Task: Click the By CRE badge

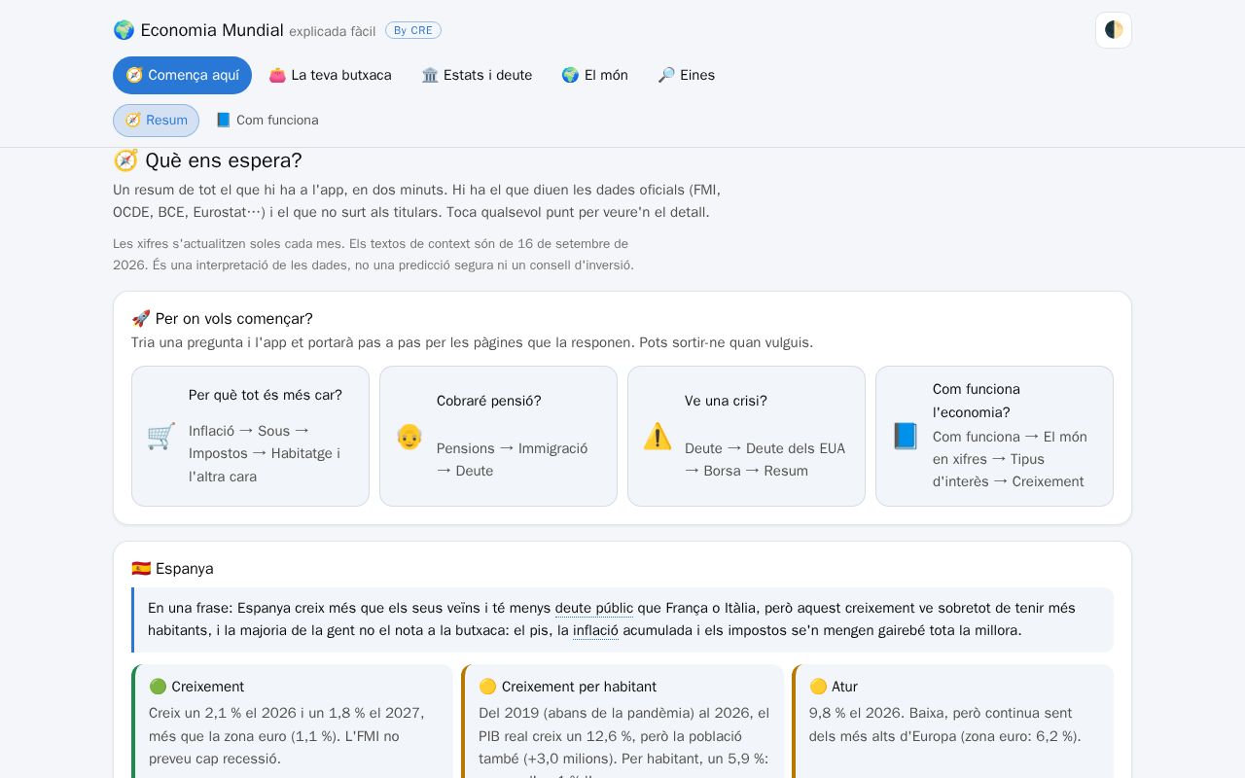Action: point(413,30)
